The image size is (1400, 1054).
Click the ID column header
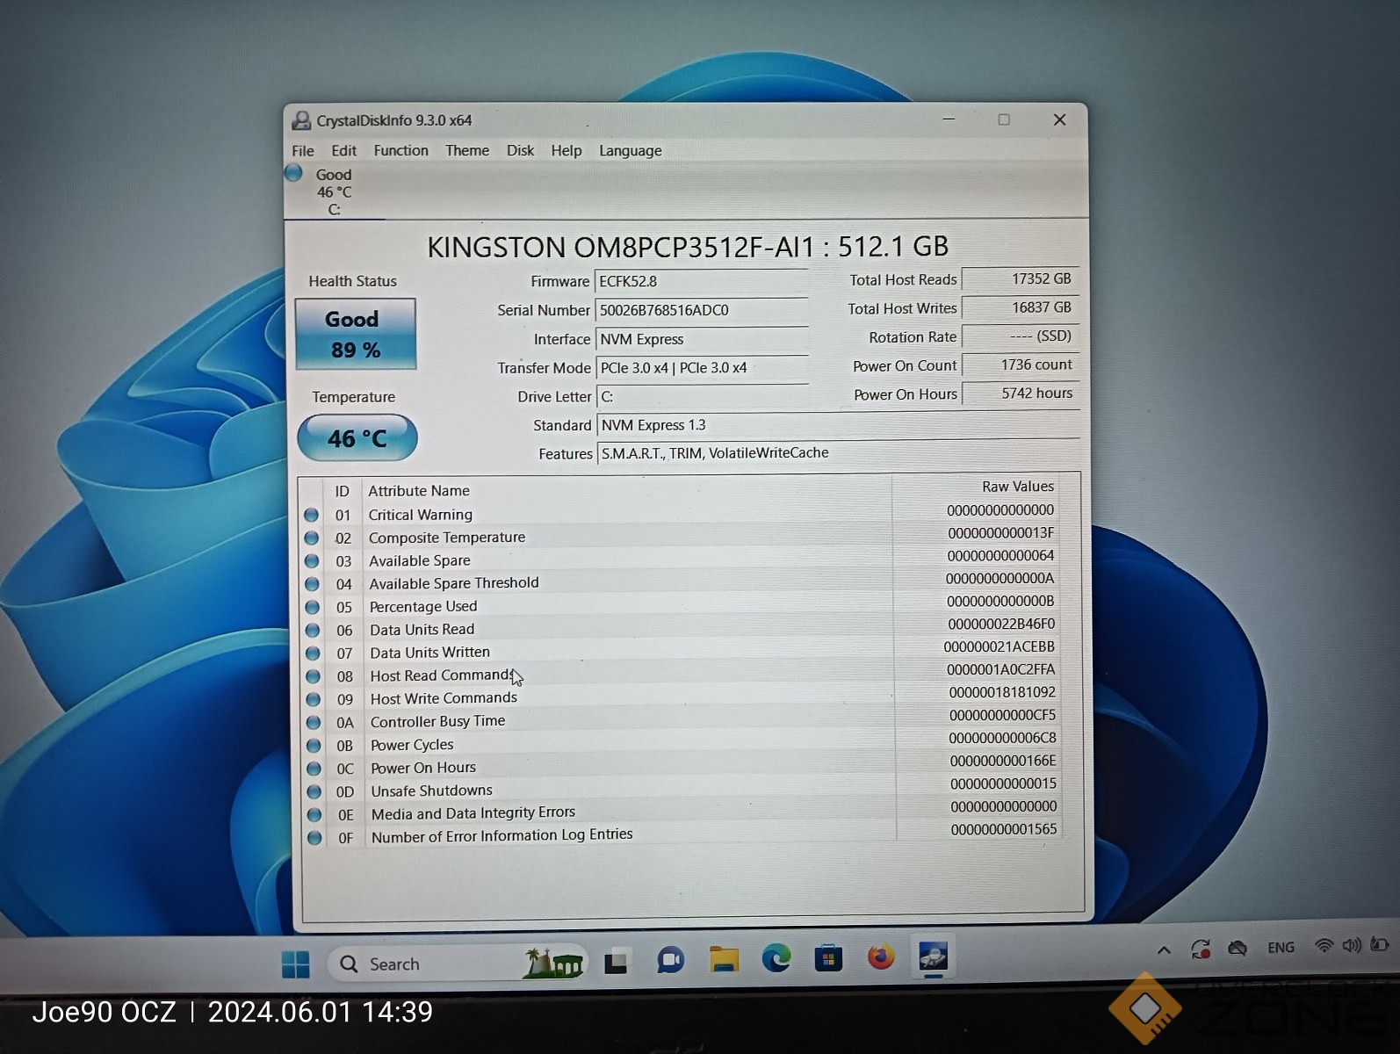pos(343,491)
